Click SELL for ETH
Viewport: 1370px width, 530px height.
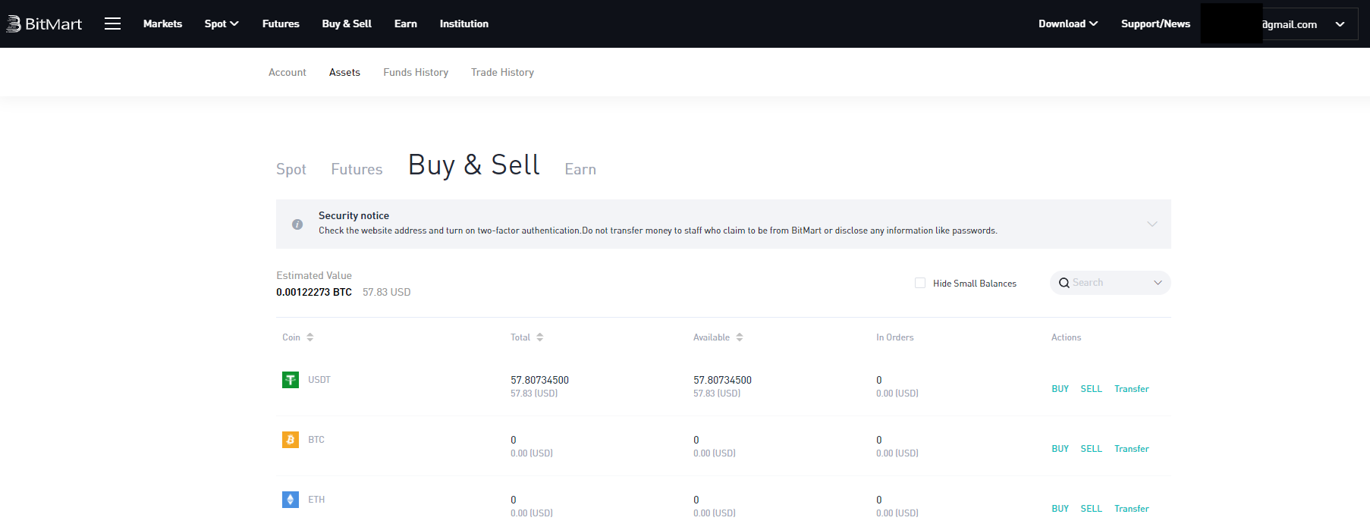pos(1092,509)
